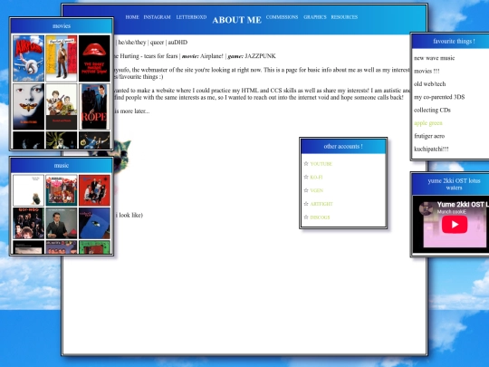Viewport: 489px width, 367px height.
Task: Open the RESOURCES nav link
Action: point(344,17)
